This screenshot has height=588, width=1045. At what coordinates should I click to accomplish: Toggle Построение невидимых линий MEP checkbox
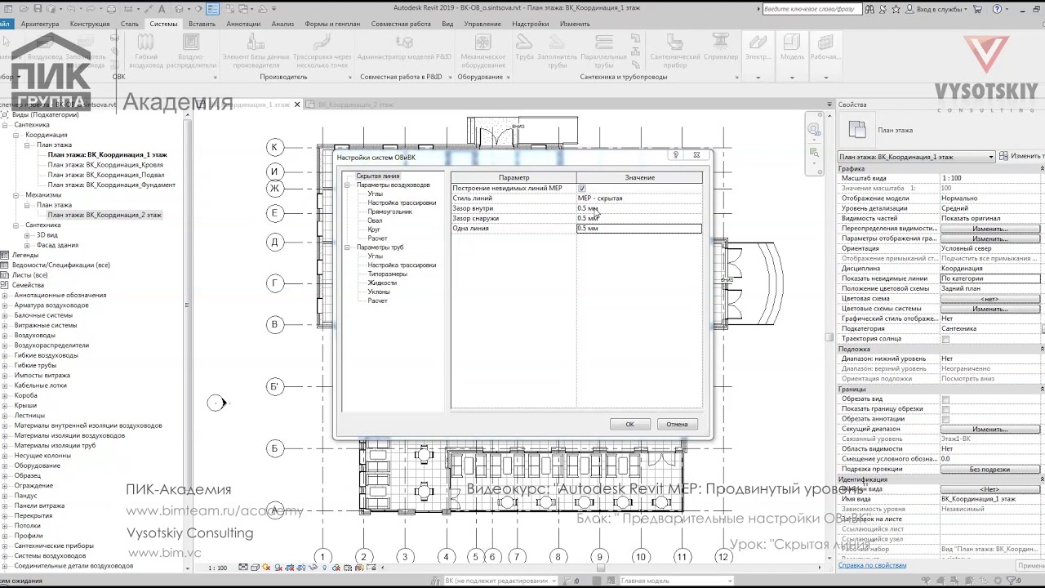[x=581, y=188]
